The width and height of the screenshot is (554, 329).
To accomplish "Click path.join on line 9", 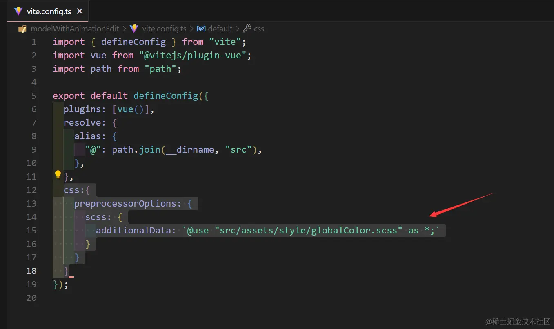I will coord(136,150).
